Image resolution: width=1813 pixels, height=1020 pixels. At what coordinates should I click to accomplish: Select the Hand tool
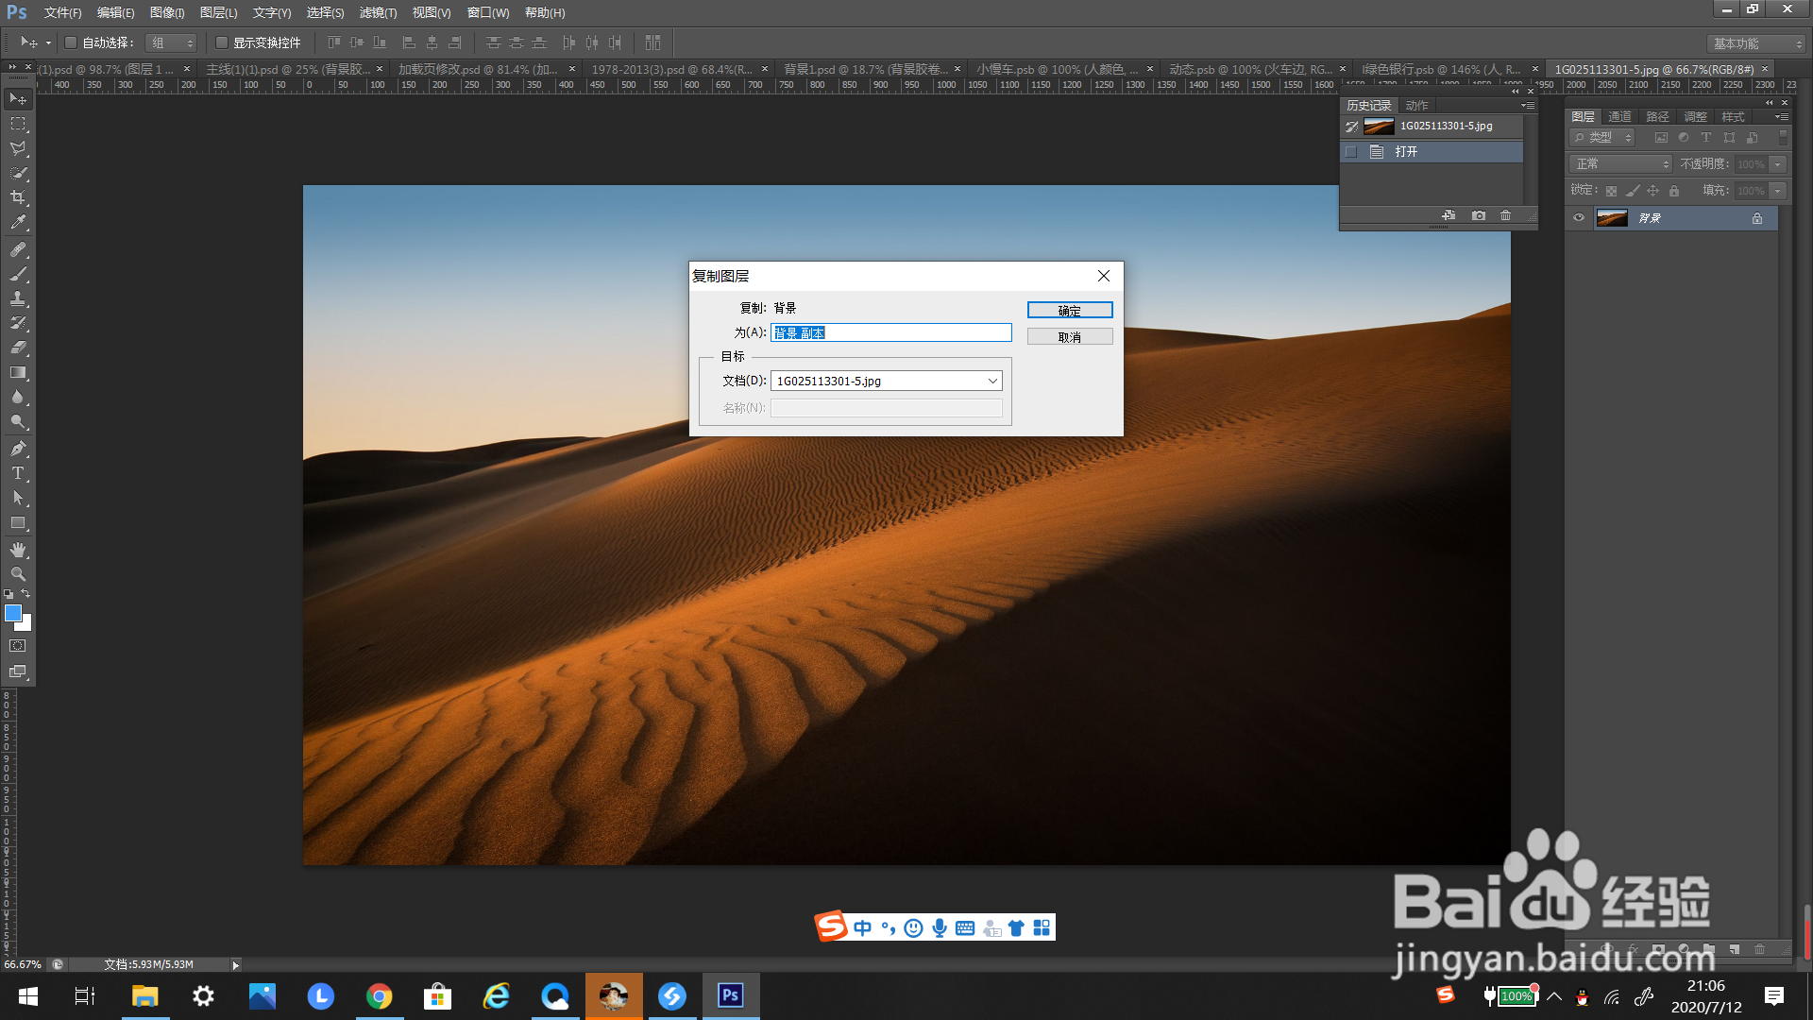click(18, 550)
